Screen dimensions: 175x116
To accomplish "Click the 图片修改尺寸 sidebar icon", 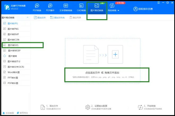I will click(x=5, y=61).
